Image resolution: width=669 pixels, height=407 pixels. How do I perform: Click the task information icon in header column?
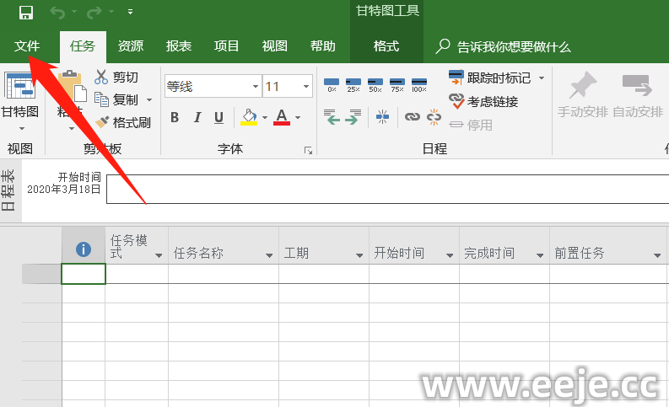tap(84, 249)
